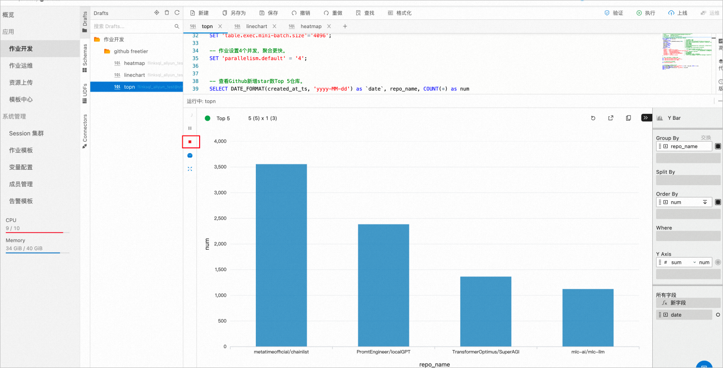Click Group By color swatch for repo_name

718,146
